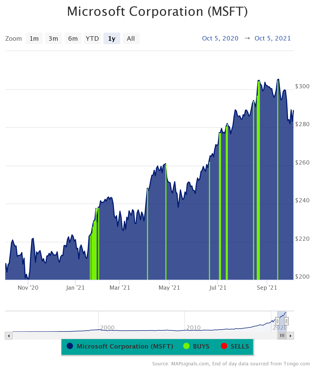Select the 1y zoom button
This screenshot has width=315, height=368.
pyautogui.click(x=112, y=38)
